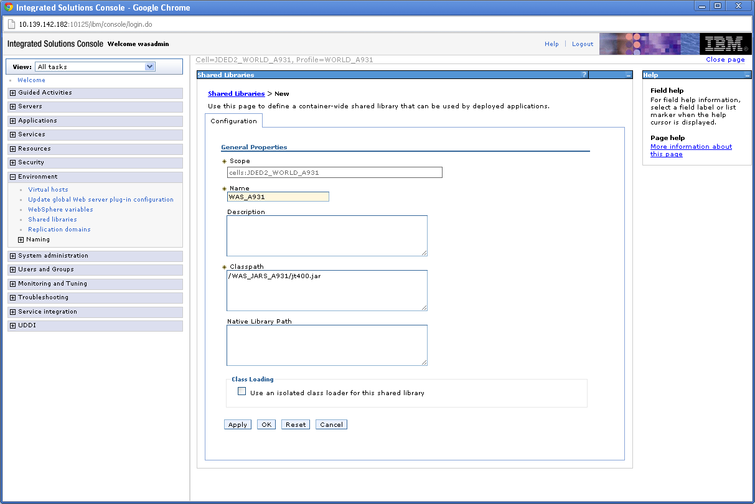755x504 pixels.
Task: Minimize the Help panel
Action: [748, 75]
